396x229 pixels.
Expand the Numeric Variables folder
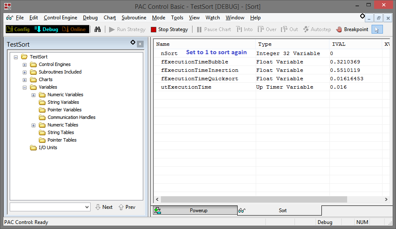pyautogui.click(x=33, y=95)
